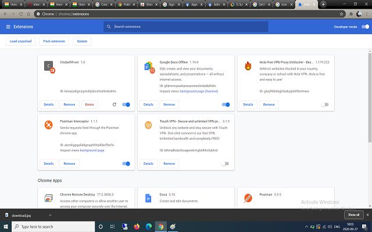Open the Chrome three-dot menu
This screenshot has height=232, width=372.
click(x=367, y=14)
